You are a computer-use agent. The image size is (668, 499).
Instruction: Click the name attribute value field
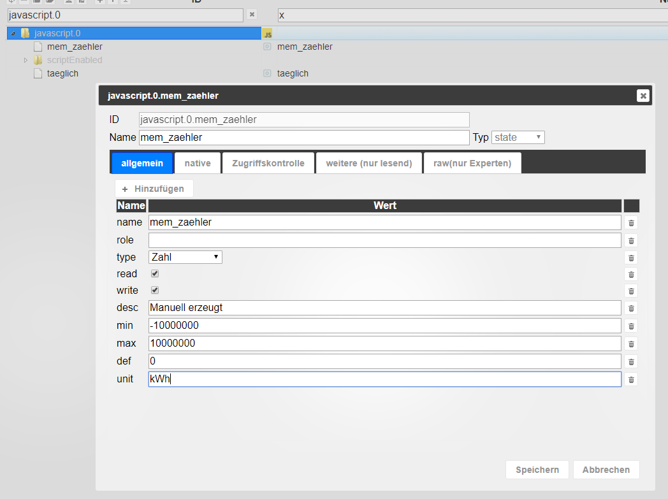pos(385,222)
